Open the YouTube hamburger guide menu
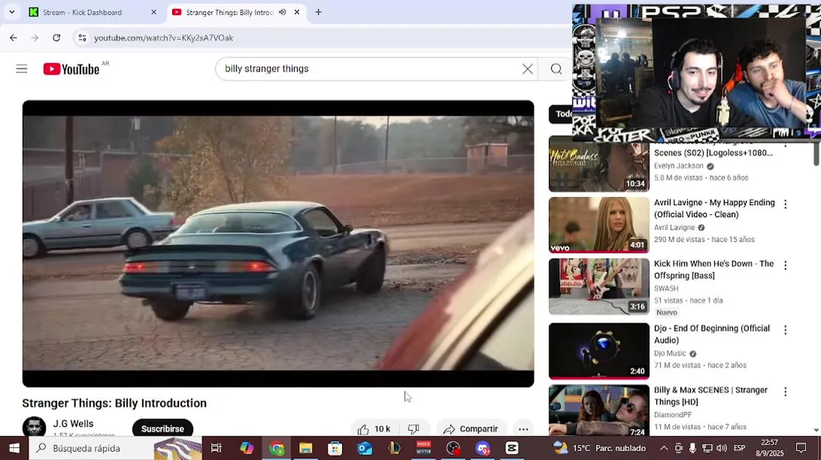The height and width of the screenshot is (460, 821). coord(22,69)
